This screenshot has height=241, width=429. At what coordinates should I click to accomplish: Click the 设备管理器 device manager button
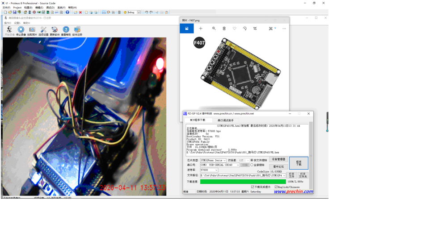(278, 159)
